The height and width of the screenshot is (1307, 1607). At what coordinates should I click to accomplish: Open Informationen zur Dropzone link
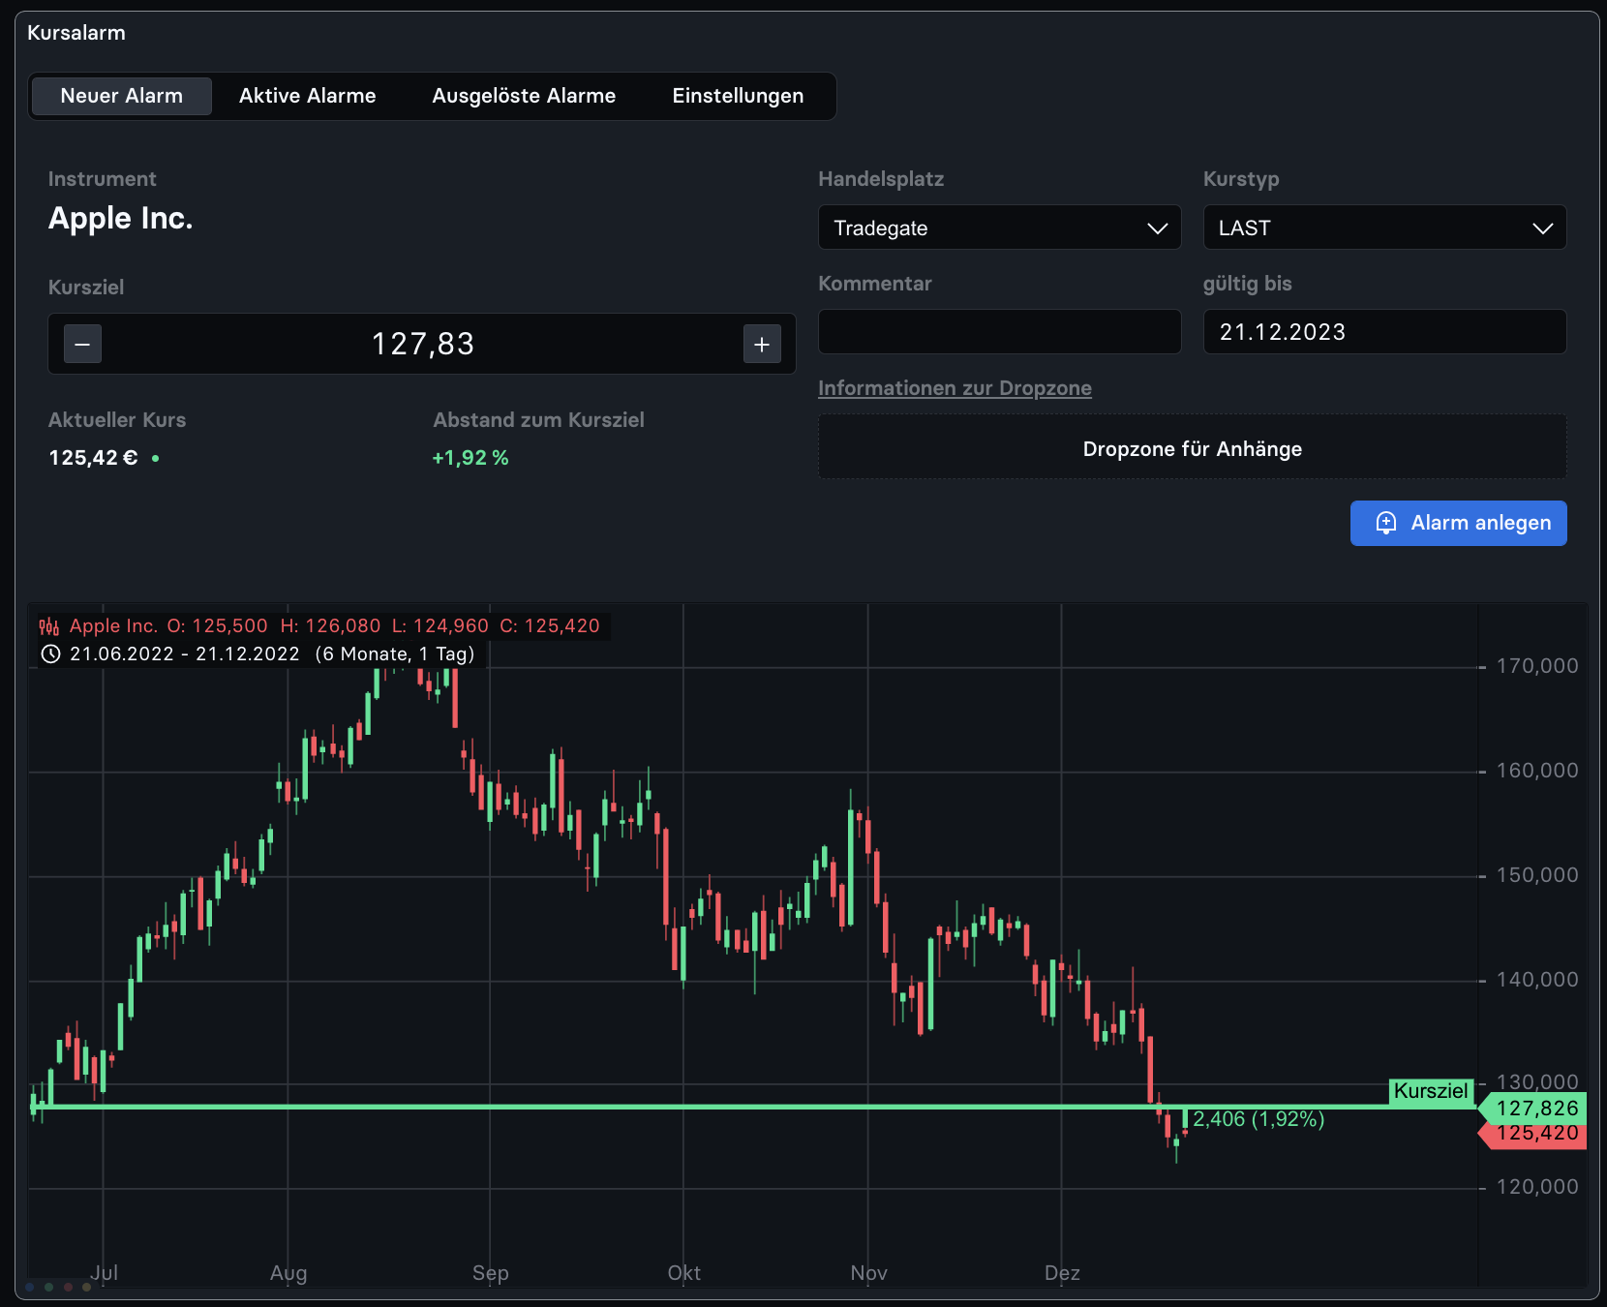[x=955, y=388]
